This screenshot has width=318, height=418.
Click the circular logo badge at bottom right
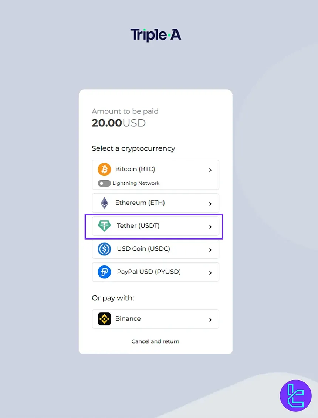[296, 395]
